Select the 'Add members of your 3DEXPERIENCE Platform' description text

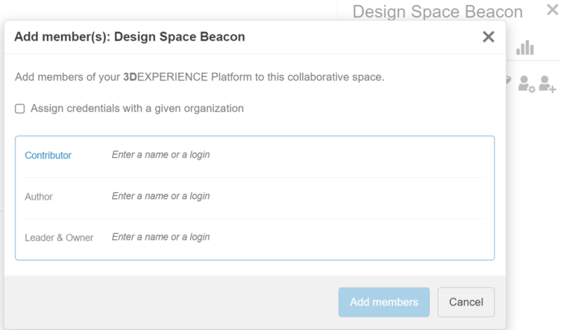(x=199, y=77)
